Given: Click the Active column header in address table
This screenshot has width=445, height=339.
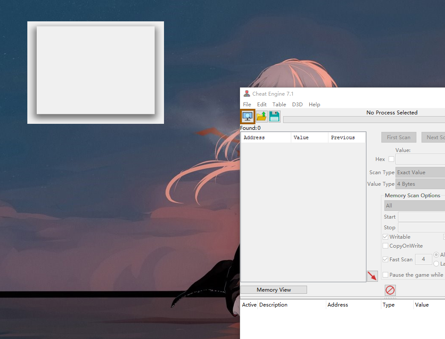Looking at the screenshot, I should click(x=249, y=305).
